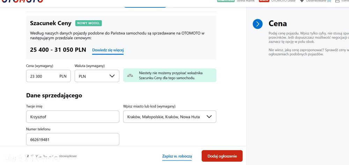Click the Wpisz miasto lub kod label
This screenshot has height=165, width=349.
149,106
